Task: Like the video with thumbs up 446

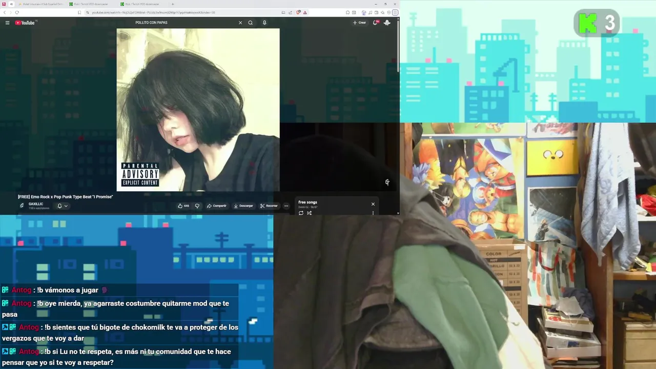Action: [183, 206]
